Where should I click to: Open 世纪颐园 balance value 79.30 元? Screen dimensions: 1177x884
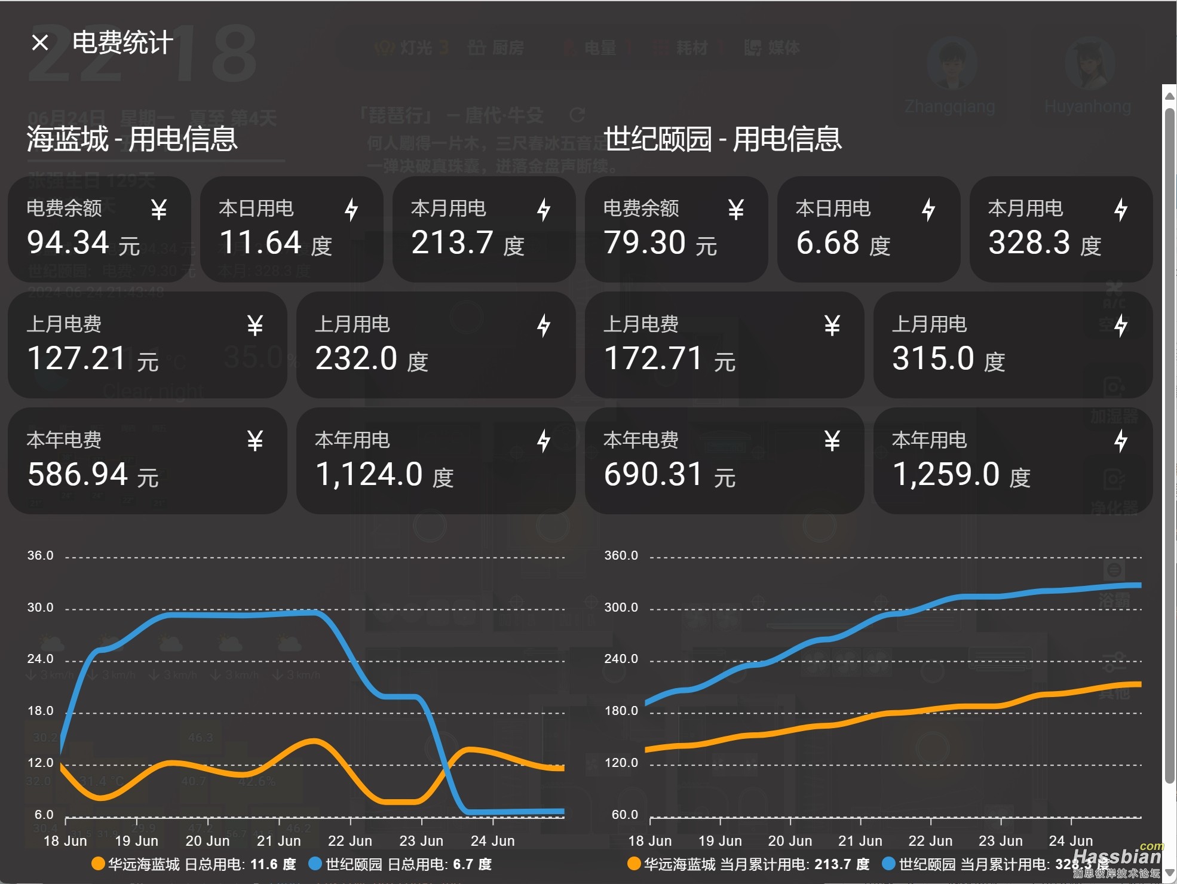click(x=661, y=243)
